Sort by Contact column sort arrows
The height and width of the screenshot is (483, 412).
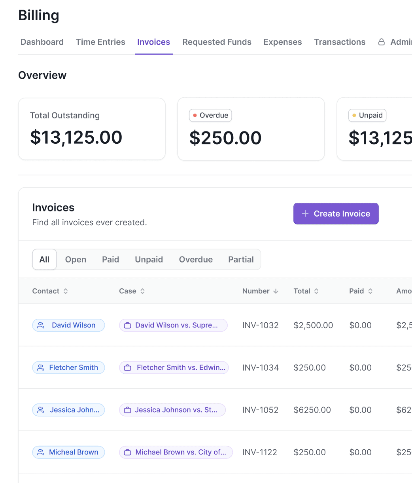(x=66, y=291)
